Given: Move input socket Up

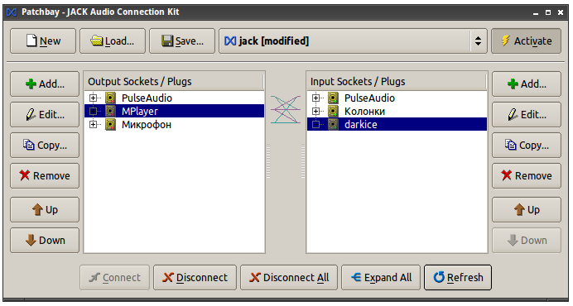Looking at the screenshot, I should coord(527,210).
